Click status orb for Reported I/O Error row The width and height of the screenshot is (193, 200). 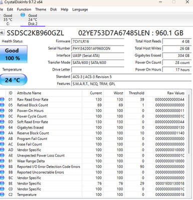[x=2, y=166]
